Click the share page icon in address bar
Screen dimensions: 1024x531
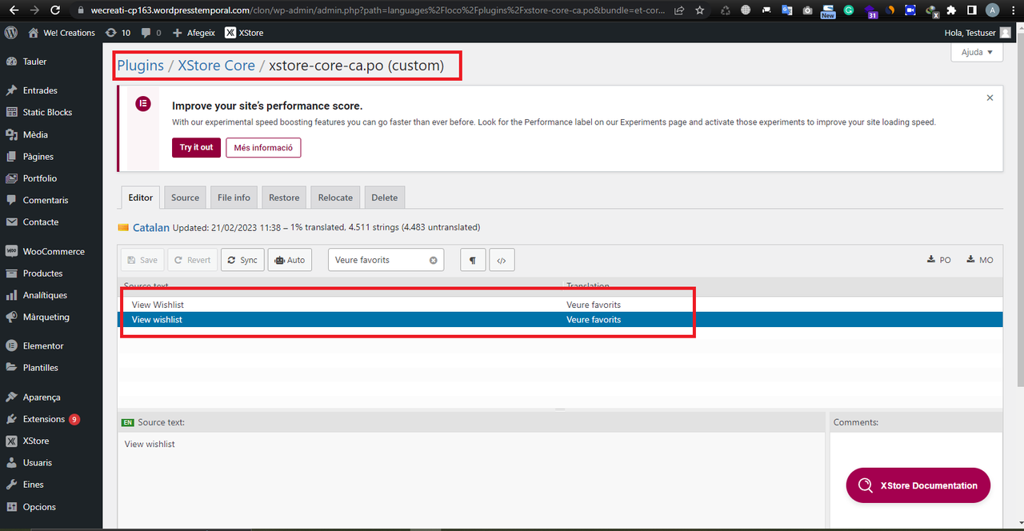[679, 10]
